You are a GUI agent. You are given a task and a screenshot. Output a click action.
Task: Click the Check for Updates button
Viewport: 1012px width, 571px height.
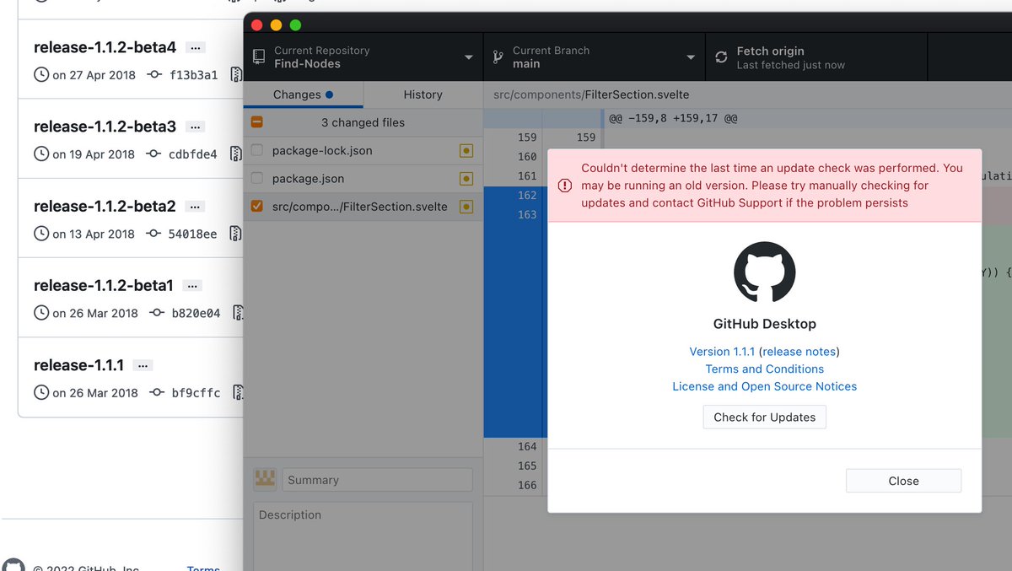pyautogui.click(x=764, y=417)
